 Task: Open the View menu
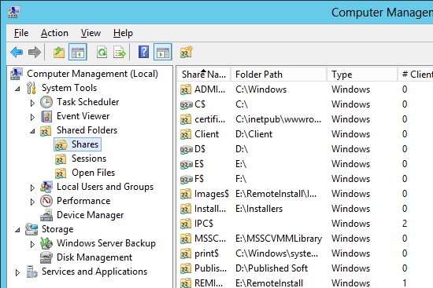point(91,33)
